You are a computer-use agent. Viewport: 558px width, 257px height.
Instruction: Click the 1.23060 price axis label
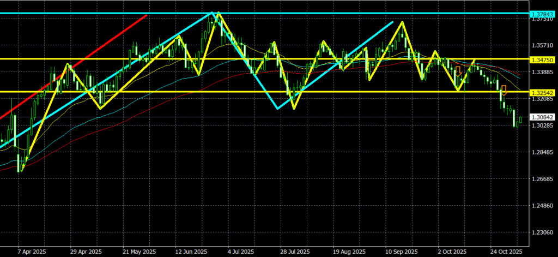click(x=541, y=232)
